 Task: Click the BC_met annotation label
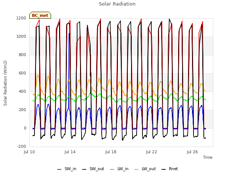[x=40, y=15]
